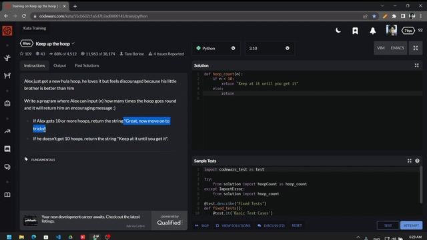427x240 pixels.
Task: Open browser extensions puzzle icon
Action: click(x=394, y=16)
